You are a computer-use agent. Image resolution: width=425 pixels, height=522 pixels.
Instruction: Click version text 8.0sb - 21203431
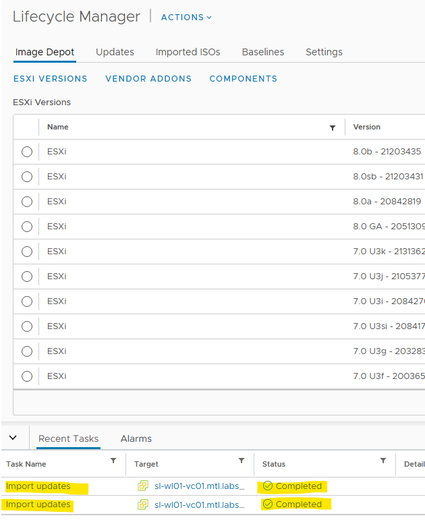click(389, 177)
